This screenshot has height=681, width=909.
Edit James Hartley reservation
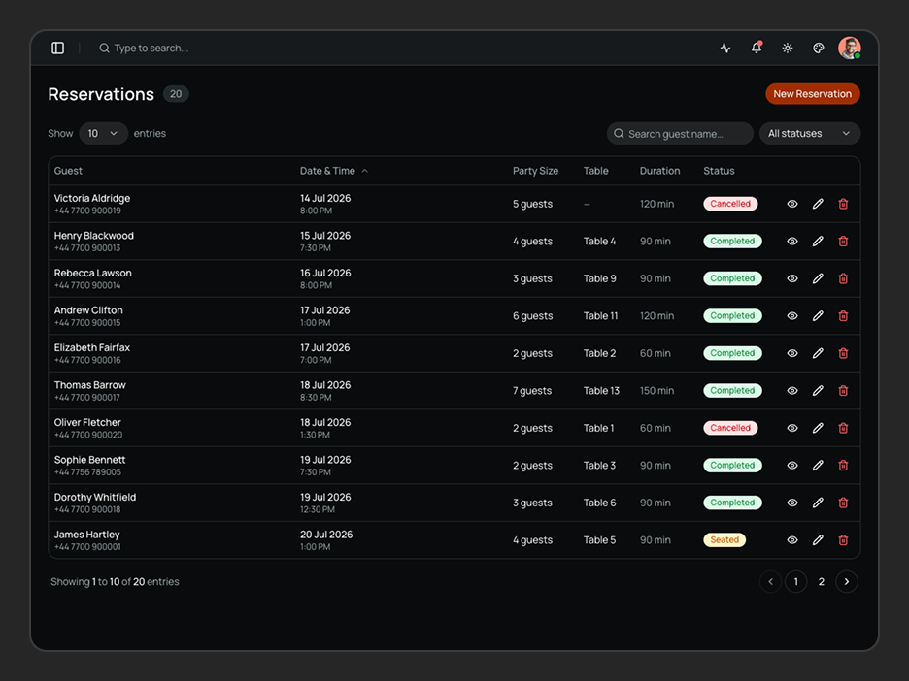(818, 539)
